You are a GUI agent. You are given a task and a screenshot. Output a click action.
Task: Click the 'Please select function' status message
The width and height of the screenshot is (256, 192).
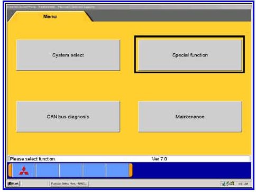(x=32, y=159)
